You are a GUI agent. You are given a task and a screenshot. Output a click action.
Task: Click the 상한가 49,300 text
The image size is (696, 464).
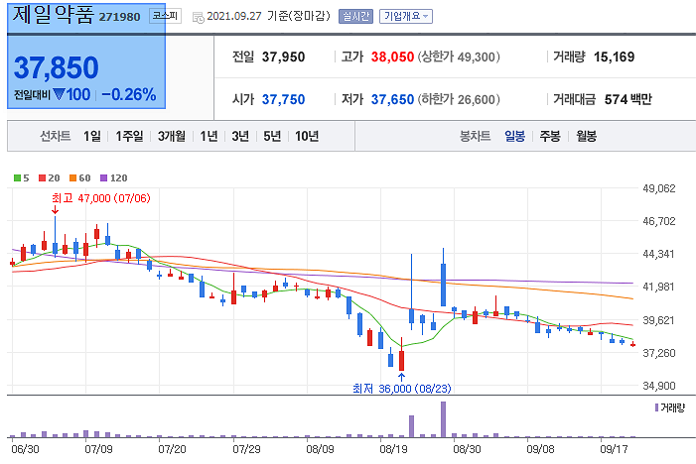click(x=459, y=57)
